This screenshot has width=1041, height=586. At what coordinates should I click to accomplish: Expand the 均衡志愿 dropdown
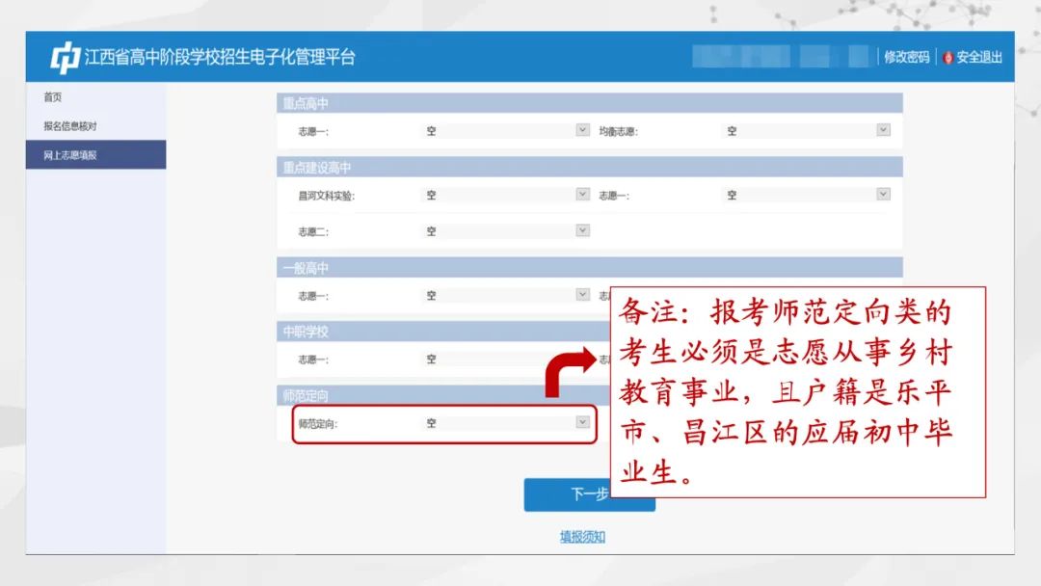(x=883, y=129)
